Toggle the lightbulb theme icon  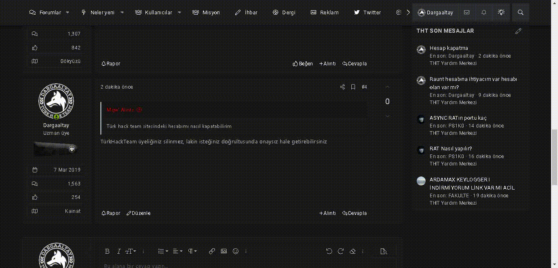click(501, 13)
